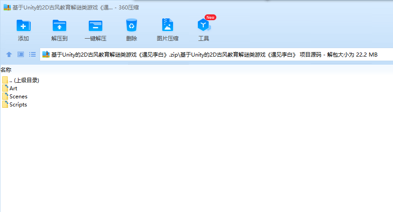This screenshot has height=212, width=393.
Task: Click the red New badge on 工具
Action: pos(210,17)
